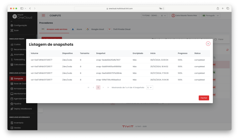Open the rows-per-page dropdown showing 5
This screenshot has height=140, width=239.
(x=149, y=87)
